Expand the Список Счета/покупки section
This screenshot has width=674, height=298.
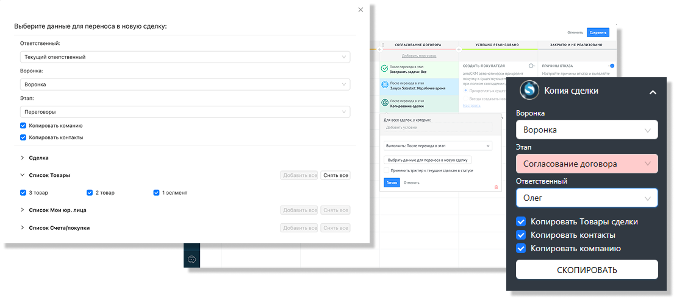(x=23, y=227)
